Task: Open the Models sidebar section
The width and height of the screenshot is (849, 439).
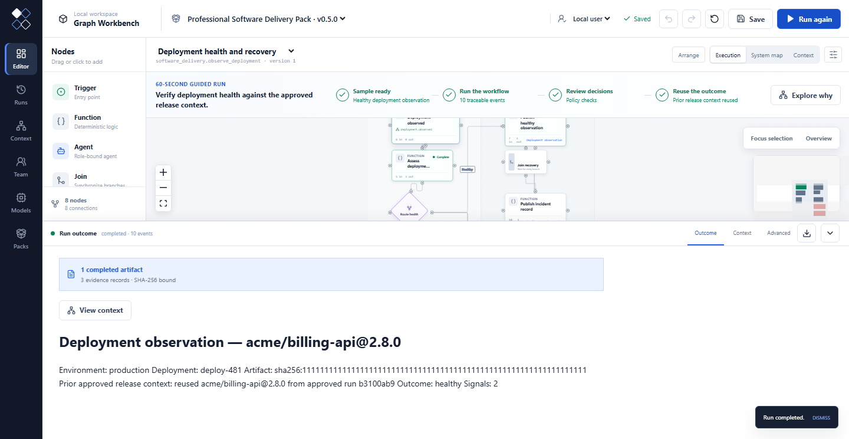Action: [21, 203]
